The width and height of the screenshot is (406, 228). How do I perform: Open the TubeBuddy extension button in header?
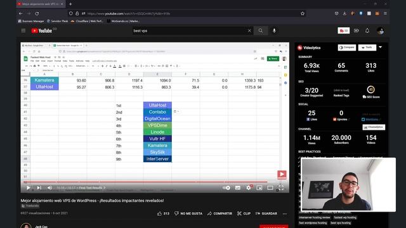pyautogui.click(x=344, y=31)
